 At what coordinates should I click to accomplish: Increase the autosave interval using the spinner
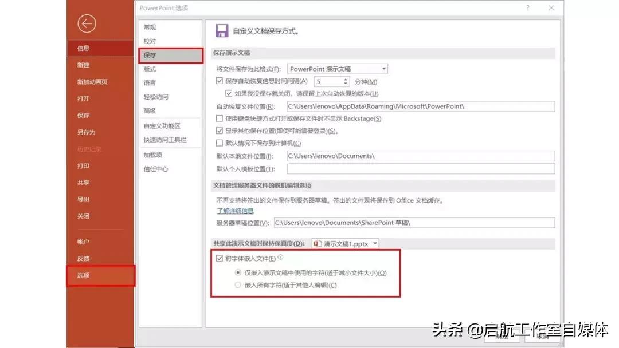click(x=346, y=79)
